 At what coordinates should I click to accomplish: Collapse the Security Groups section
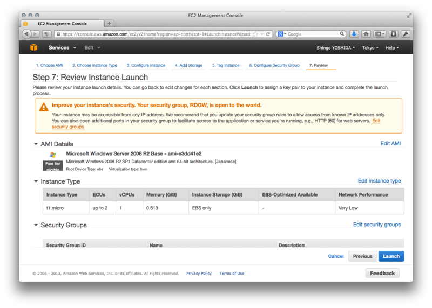click(36, 225)
